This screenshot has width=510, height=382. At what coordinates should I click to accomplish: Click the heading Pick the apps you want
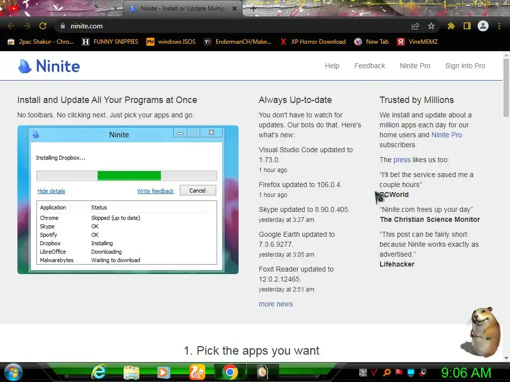252,351
